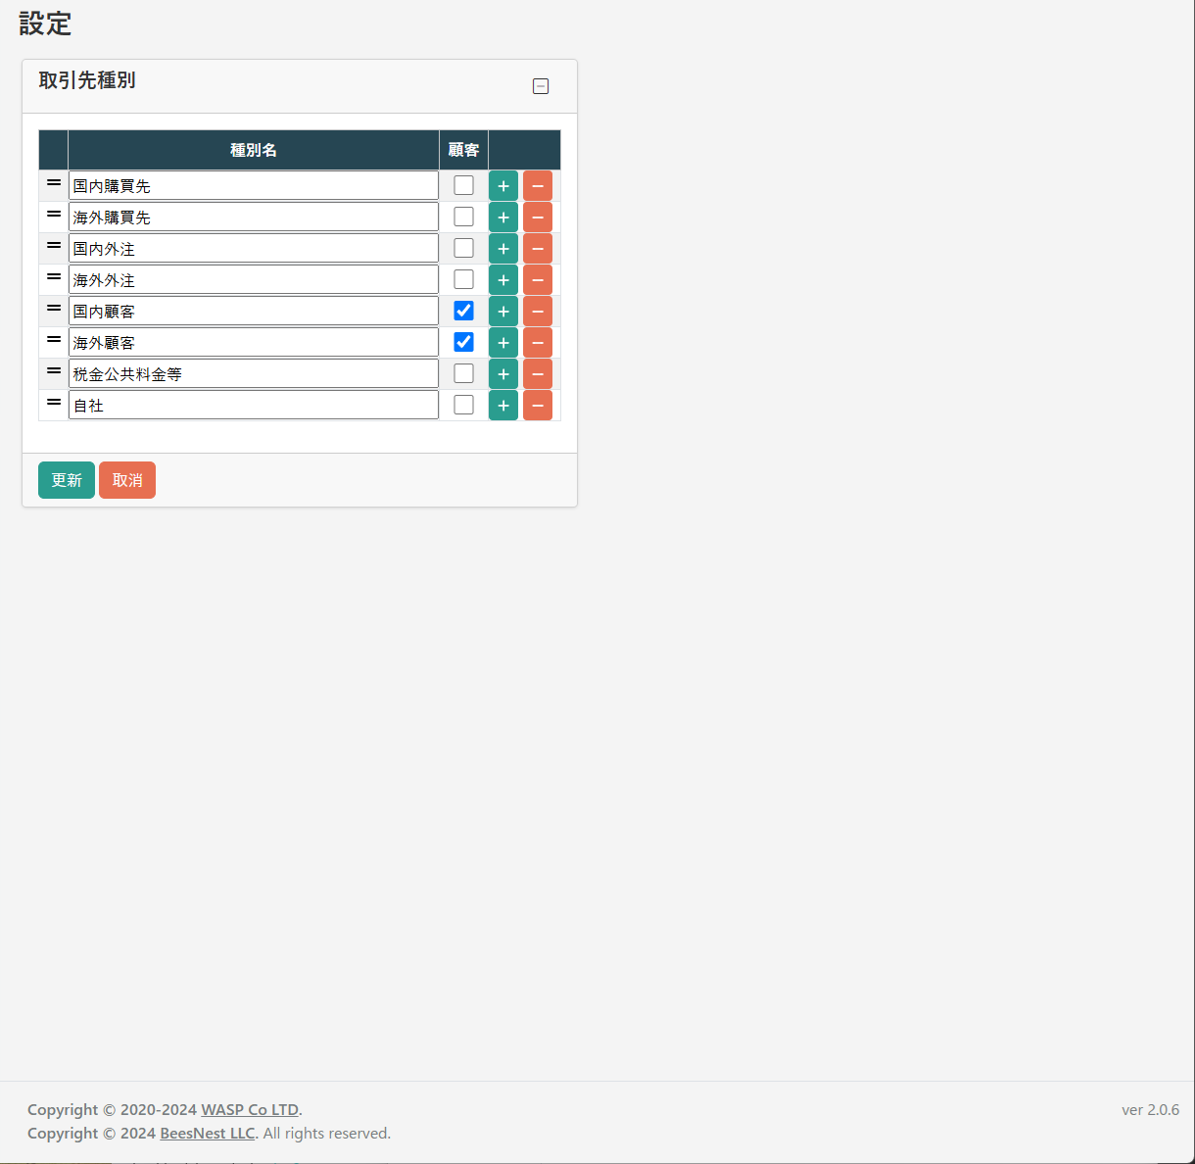Click the − delete icon on the 自社 row
1195x1164 pixels.
(537, 405)
